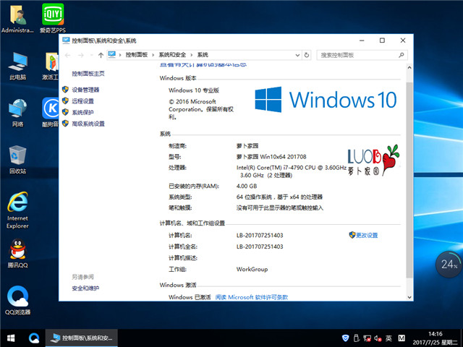The width and height of the screenshot is (463, 347).
Task: Select the Intel Core i7-4790 processor value
Action: click(x=291, y=171)
